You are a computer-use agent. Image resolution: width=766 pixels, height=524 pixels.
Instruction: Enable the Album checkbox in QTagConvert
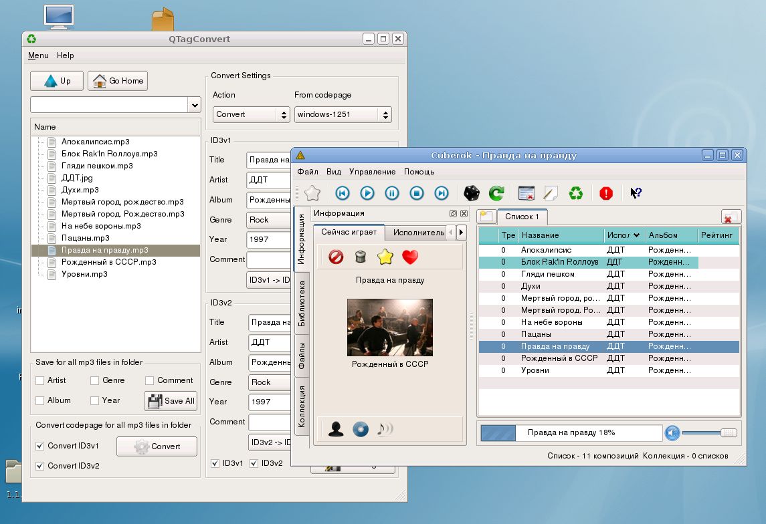click(x=40, y=400)
